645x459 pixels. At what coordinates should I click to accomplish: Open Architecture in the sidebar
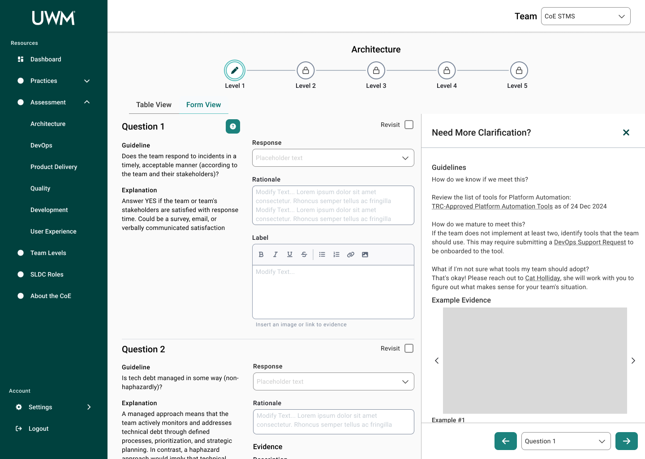[x=48, y=124]
